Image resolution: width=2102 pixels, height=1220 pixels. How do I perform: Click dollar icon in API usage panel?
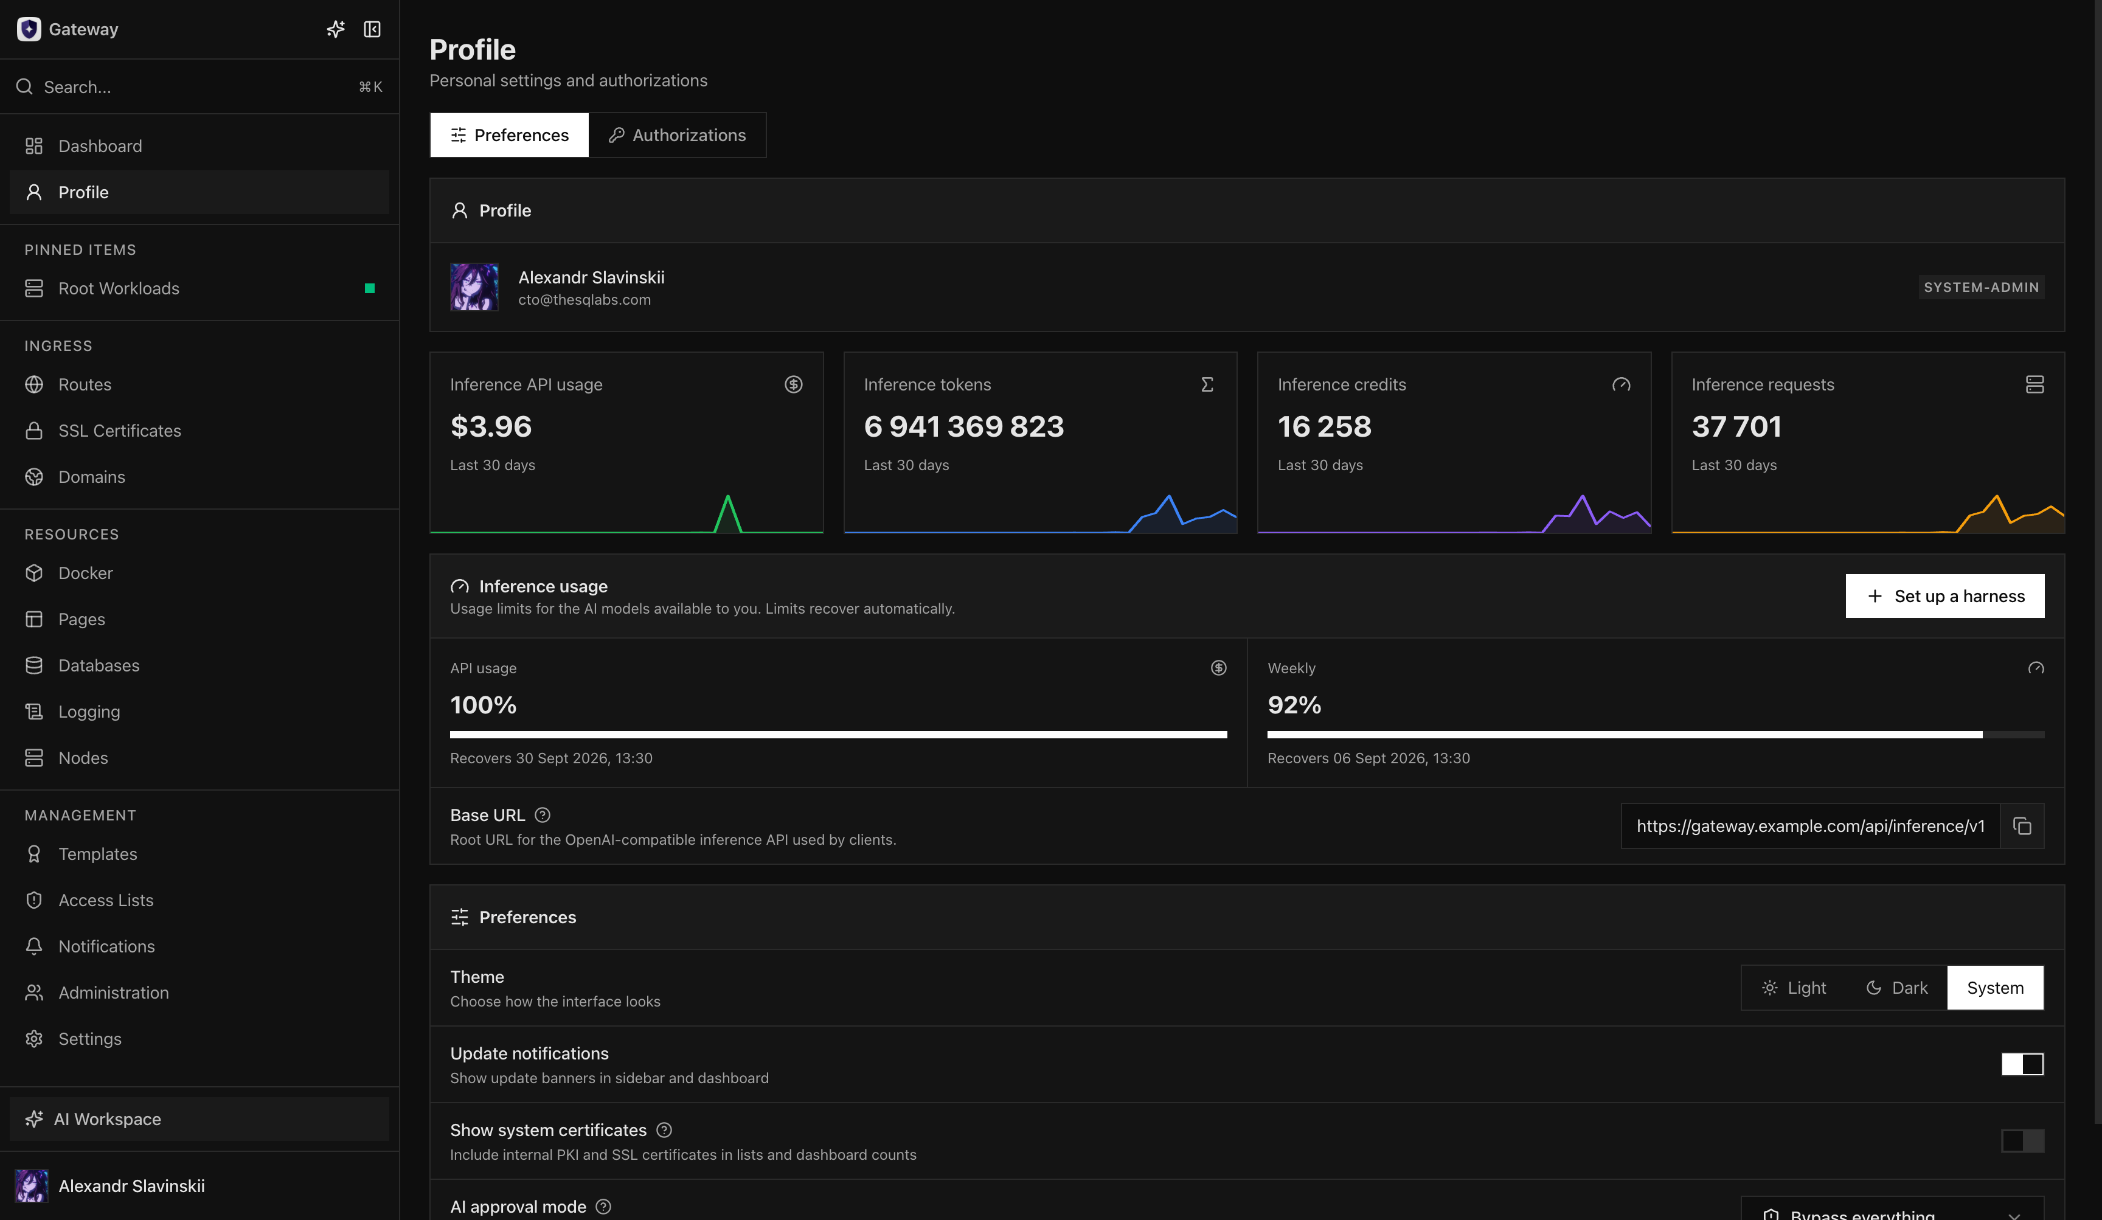[x=1219, y=667]
